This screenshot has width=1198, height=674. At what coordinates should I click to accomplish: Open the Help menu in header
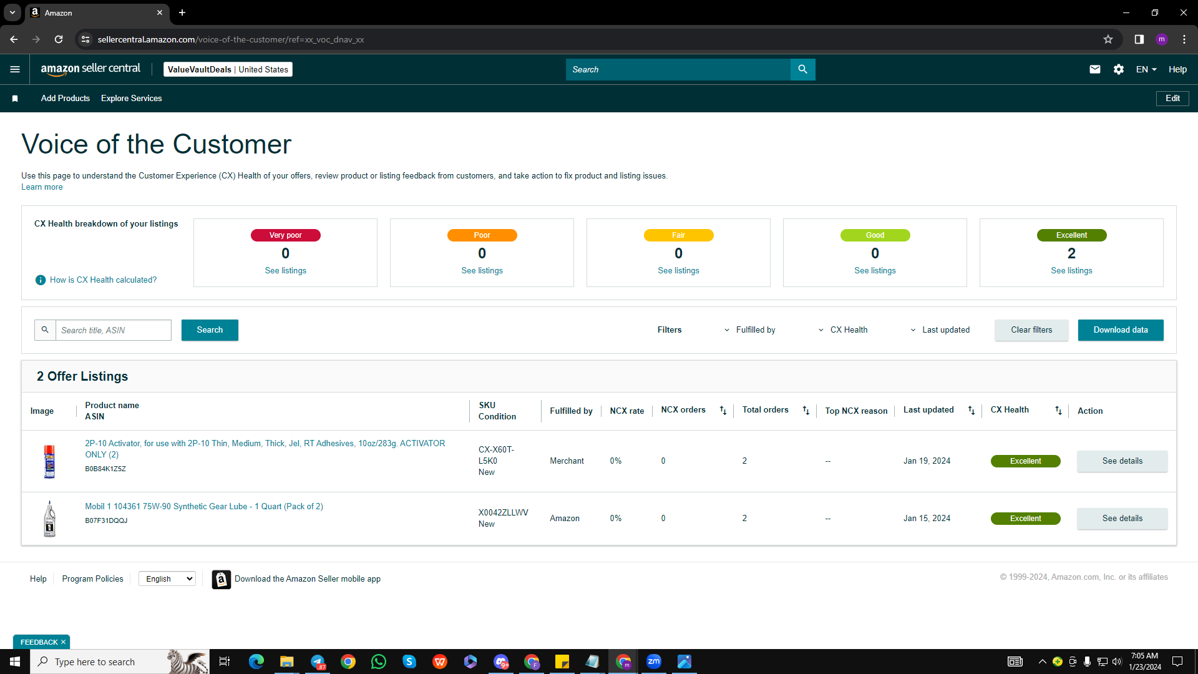coord(1177,69)
